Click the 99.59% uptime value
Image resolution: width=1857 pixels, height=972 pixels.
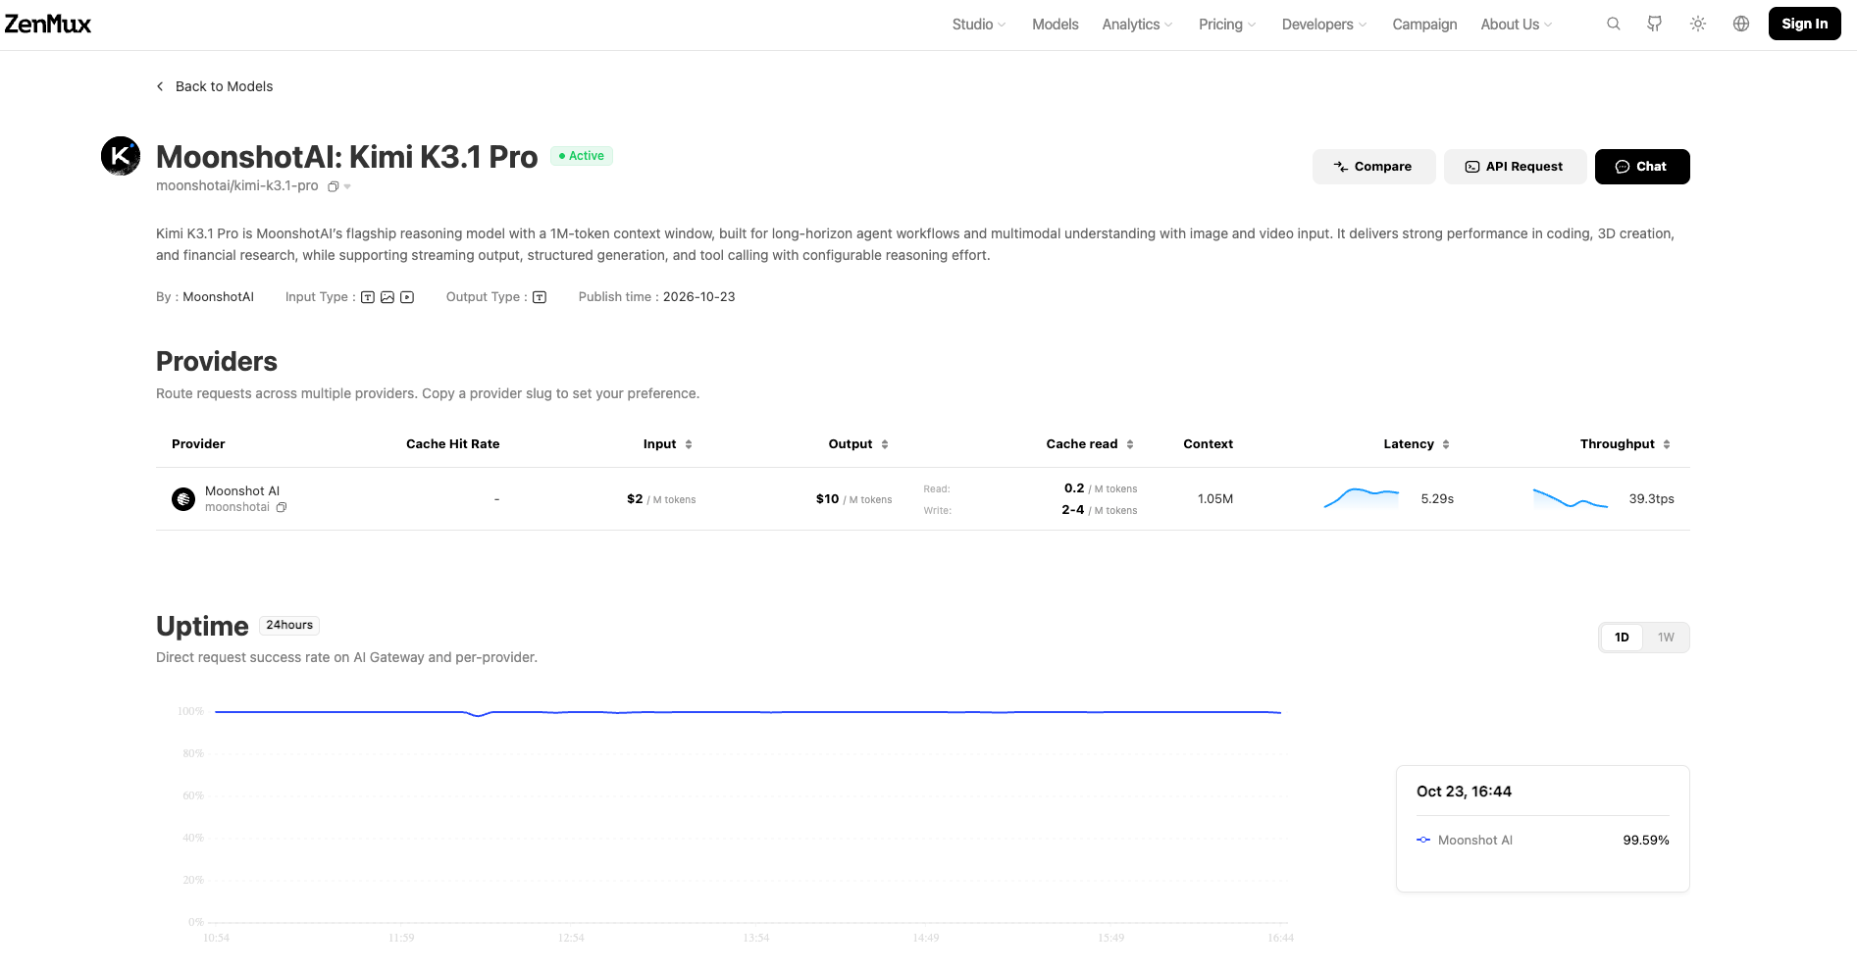tap(1646, 841)
